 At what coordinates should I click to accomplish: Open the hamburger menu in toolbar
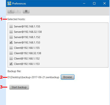pyautogui.click(x=26, y=11)
